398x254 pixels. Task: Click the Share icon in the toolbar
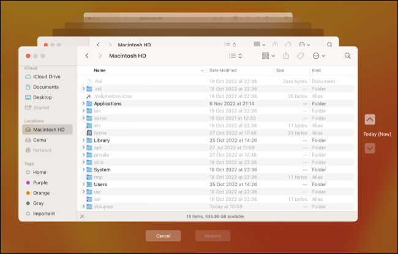[x=285, y=56]
